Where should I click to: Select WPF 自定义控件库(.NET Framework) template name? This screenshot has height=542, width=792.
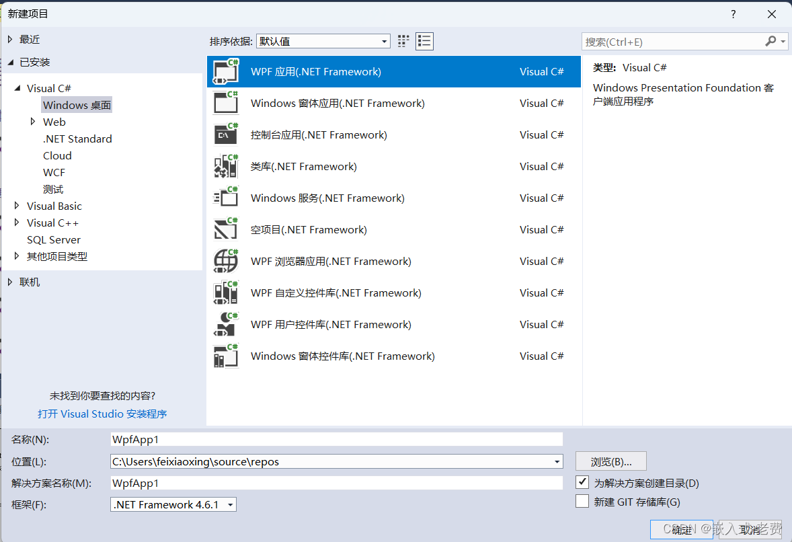tap(336, 293)
